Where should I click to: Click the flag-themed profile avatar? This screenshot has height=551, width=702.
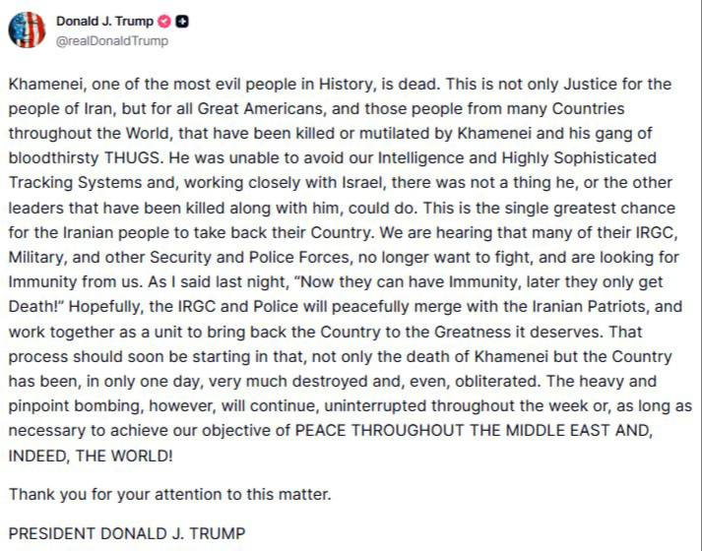[x=26, y=31]
